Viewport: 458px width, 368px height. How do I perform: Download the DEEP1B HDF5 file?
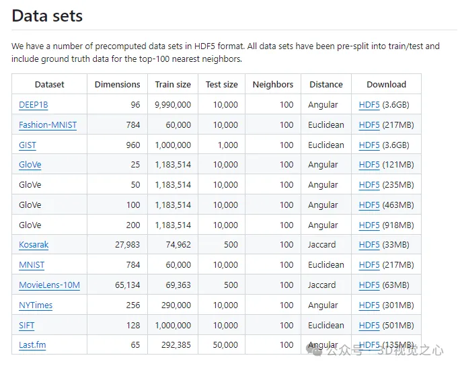(369, 105)
